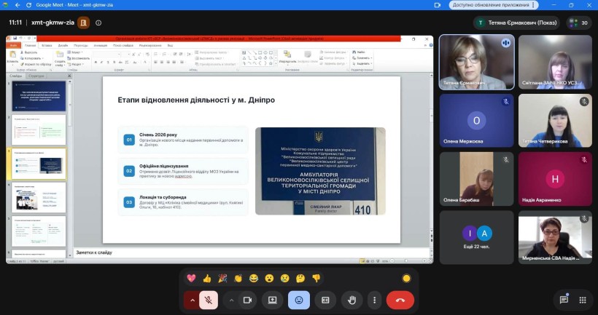This screenshot has width=598, height=315.
Task: Turn on the camera
Action: click(x=248, y=300)
